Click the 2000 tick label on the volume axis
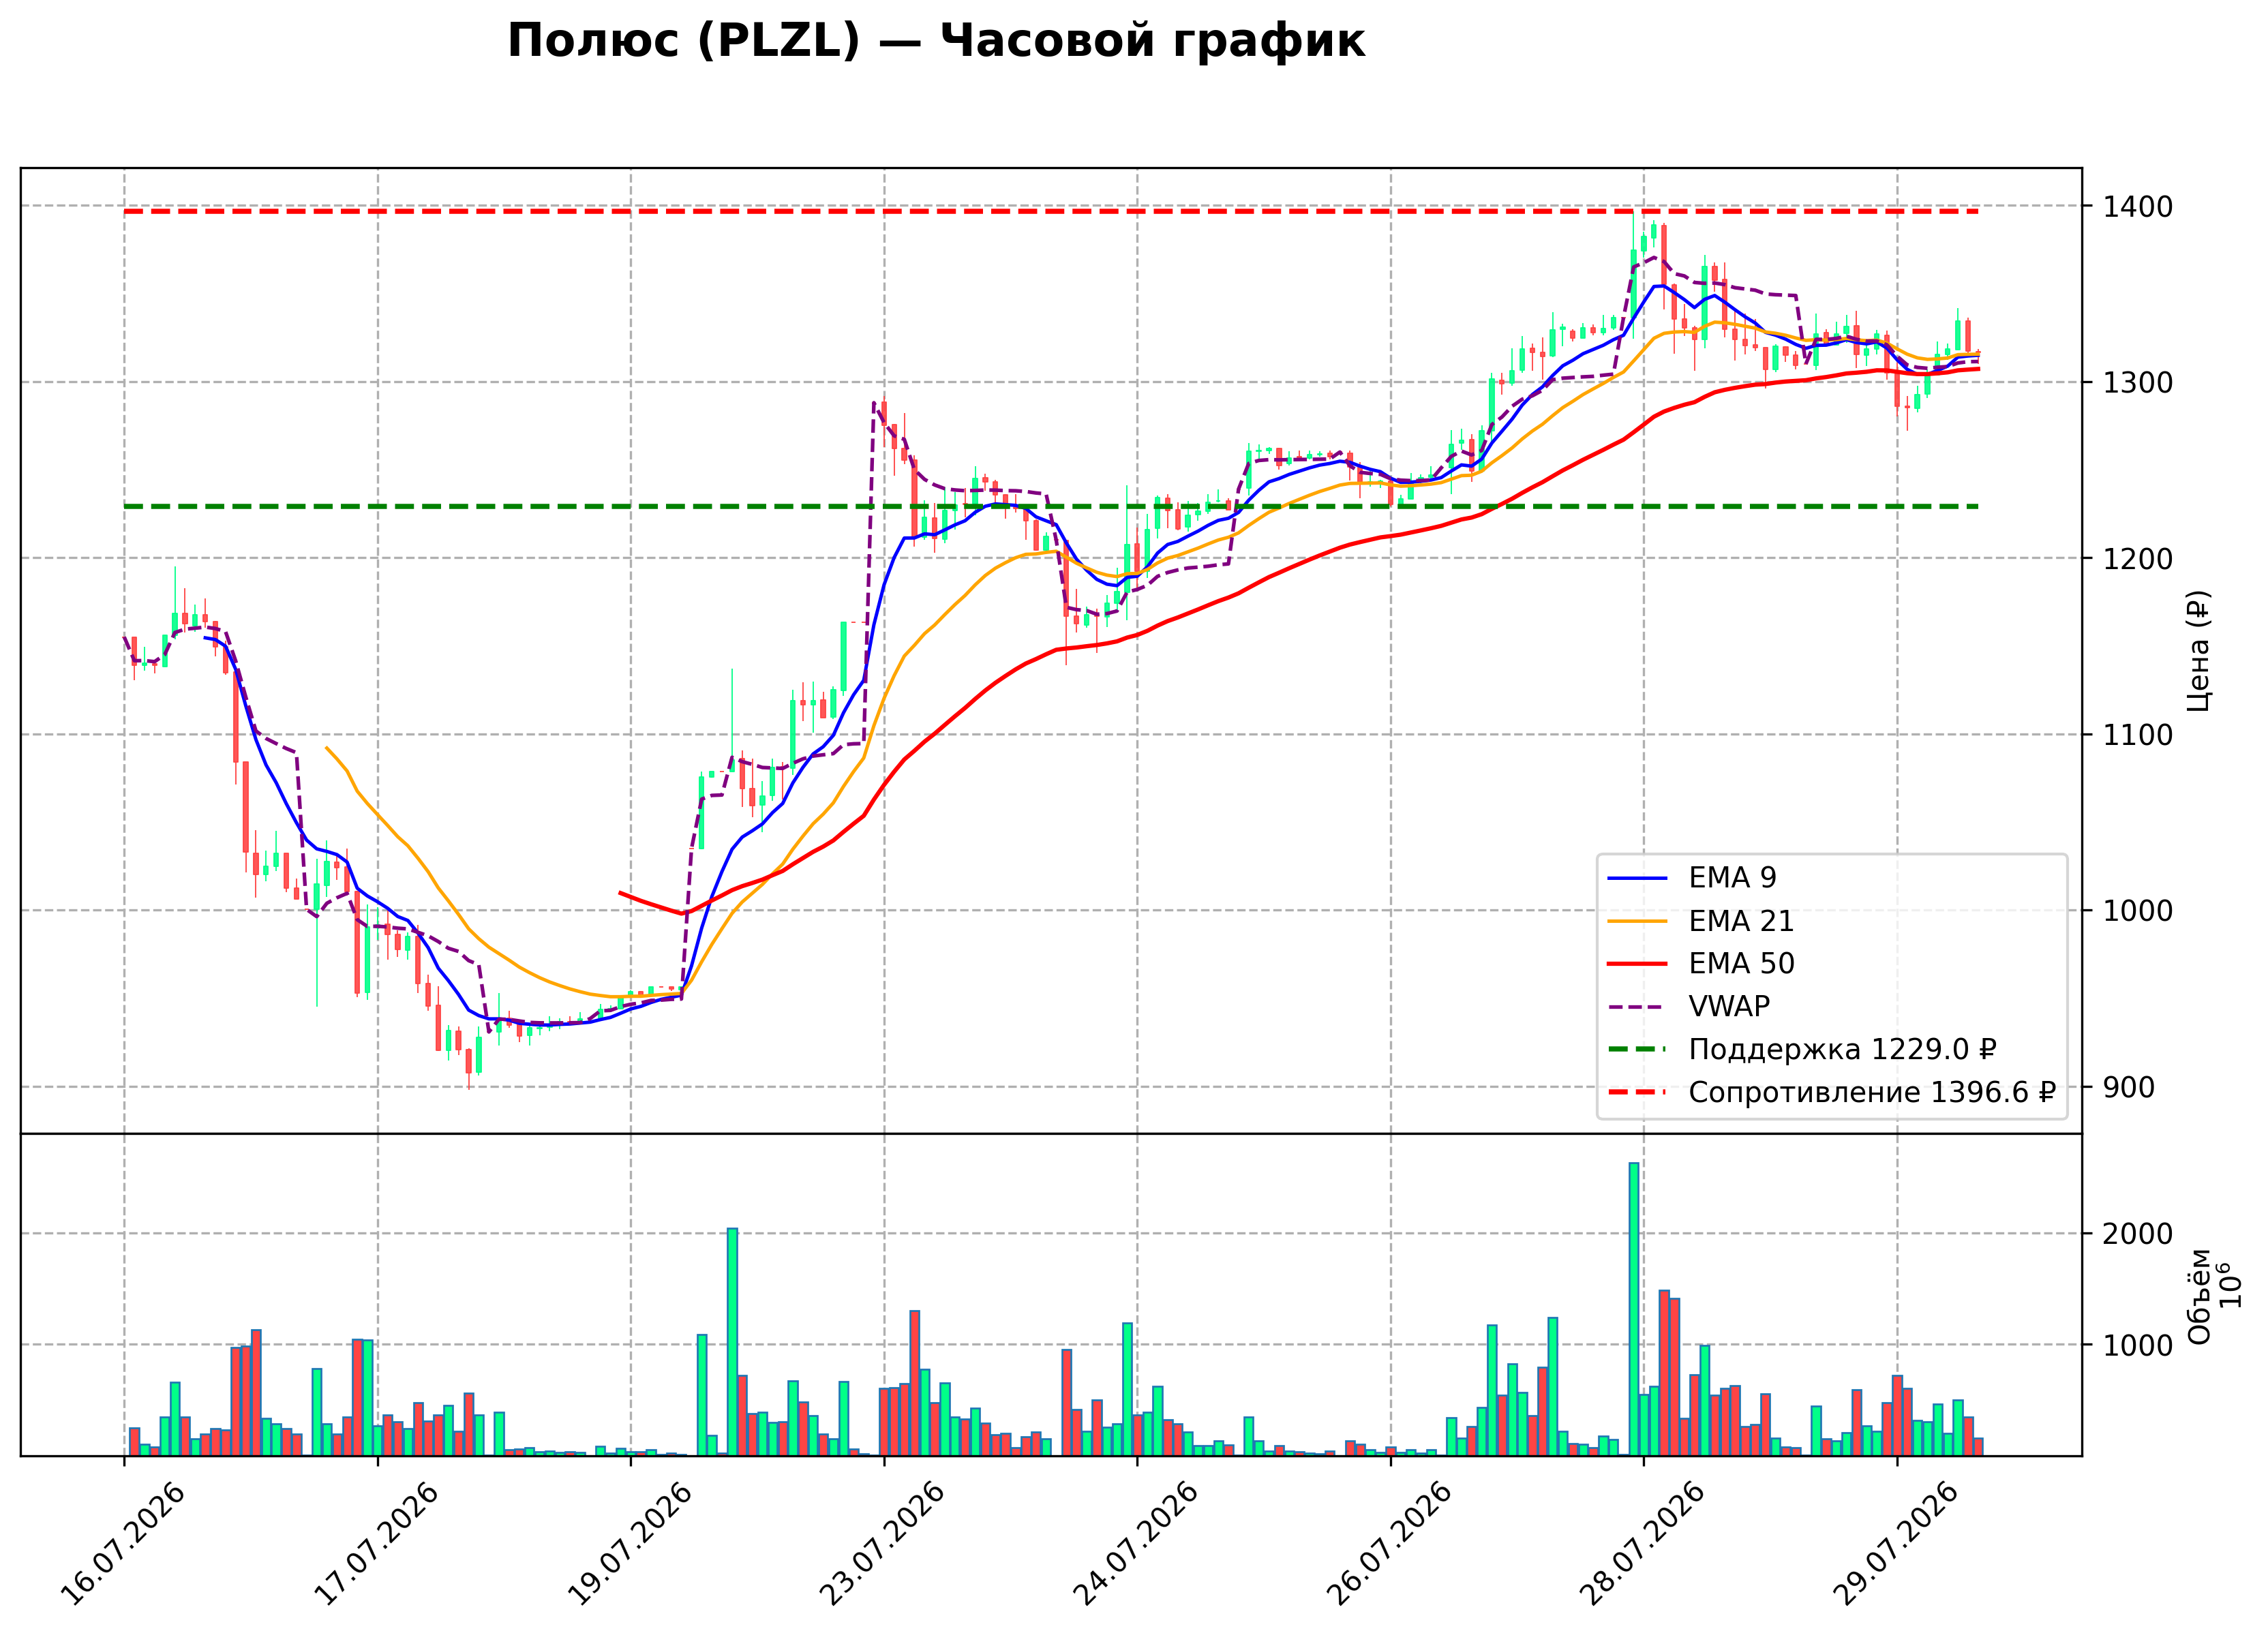The height and width of the screenshot is (1631, 2268). (2137, 1234)
